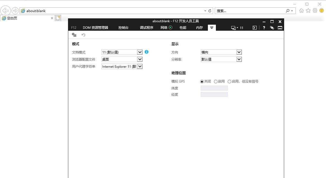The width and height of the screenshot is (326, 178).
Task: Open browser tools gear icon
Action: coord(315,11)
